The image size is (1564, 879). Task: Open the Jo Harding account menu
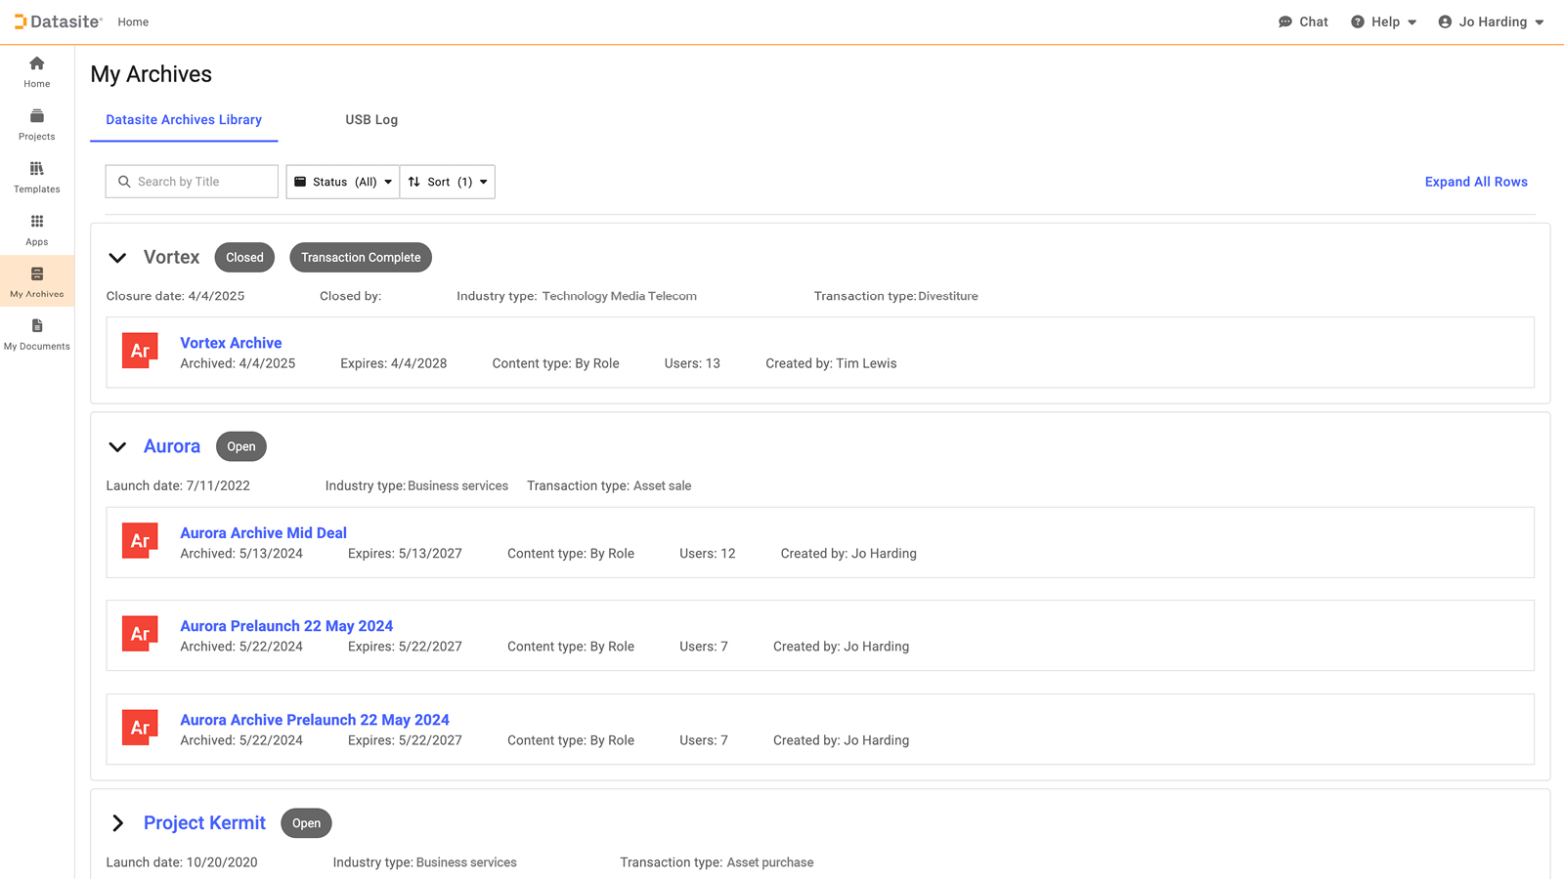1491,21
